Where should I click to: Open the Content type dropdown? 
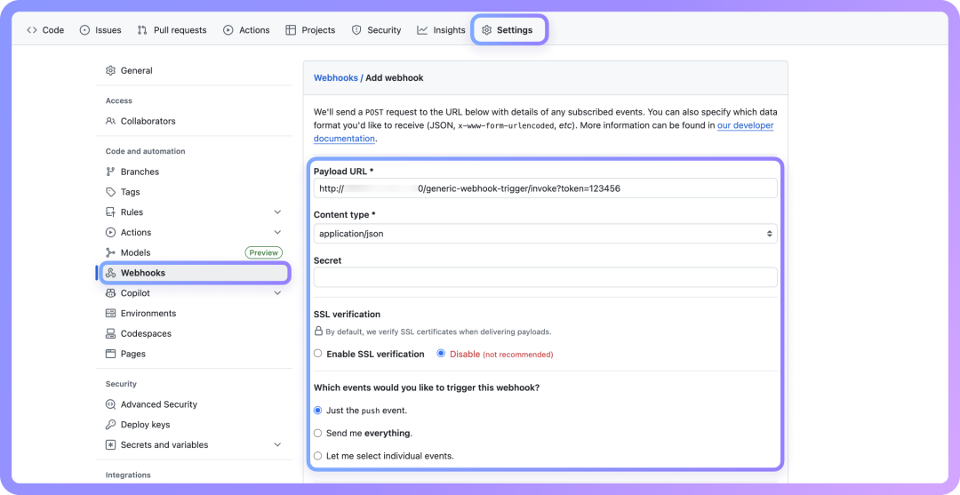pos(546,234)
